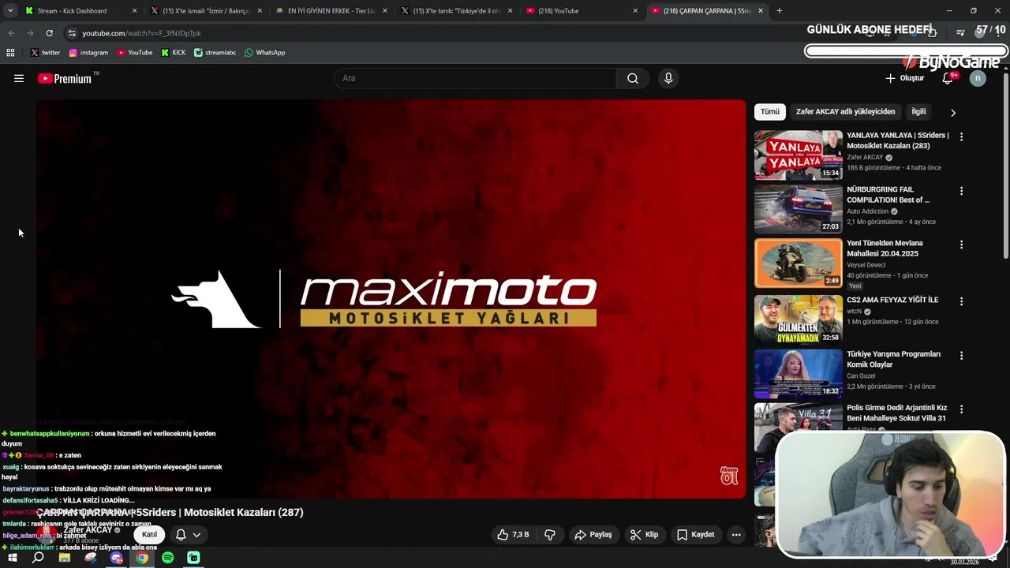The height and width of the screenshot is (568, 1010).
Task: Switch to X'te ismail İzmir tab
Action: pos(206,11)
